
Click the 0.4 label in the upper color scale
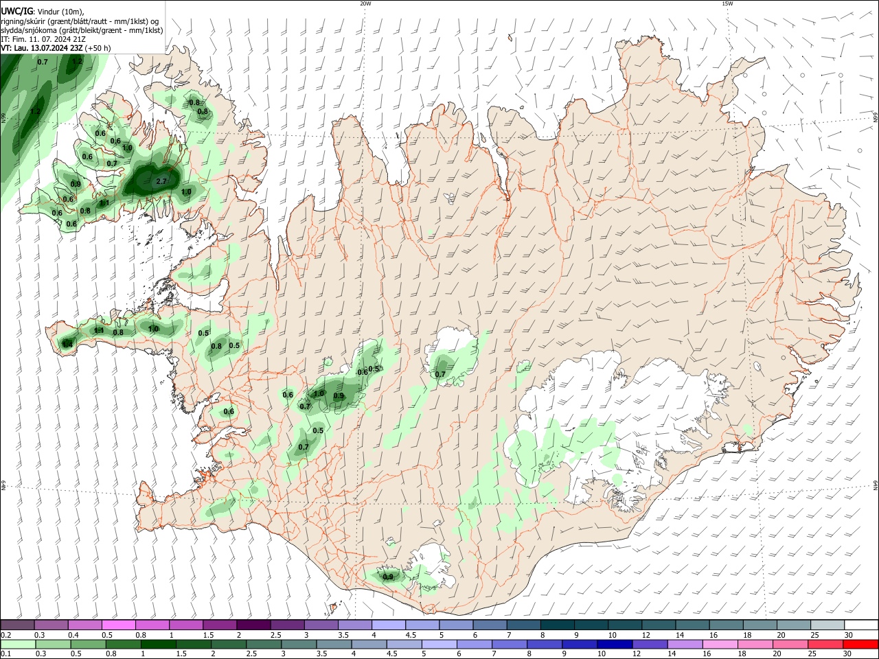pyautogui.click(x=73, y=635)
